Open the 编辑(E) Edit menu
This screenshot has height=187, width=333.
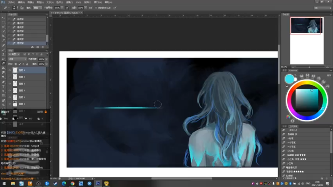[21, 2]
